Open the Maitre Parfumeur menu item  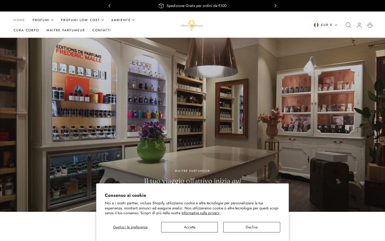66,30
